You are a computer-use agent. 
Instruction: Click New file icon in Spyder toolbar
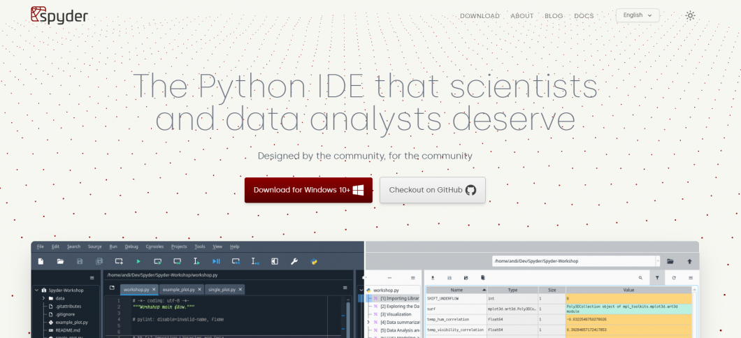41,261
